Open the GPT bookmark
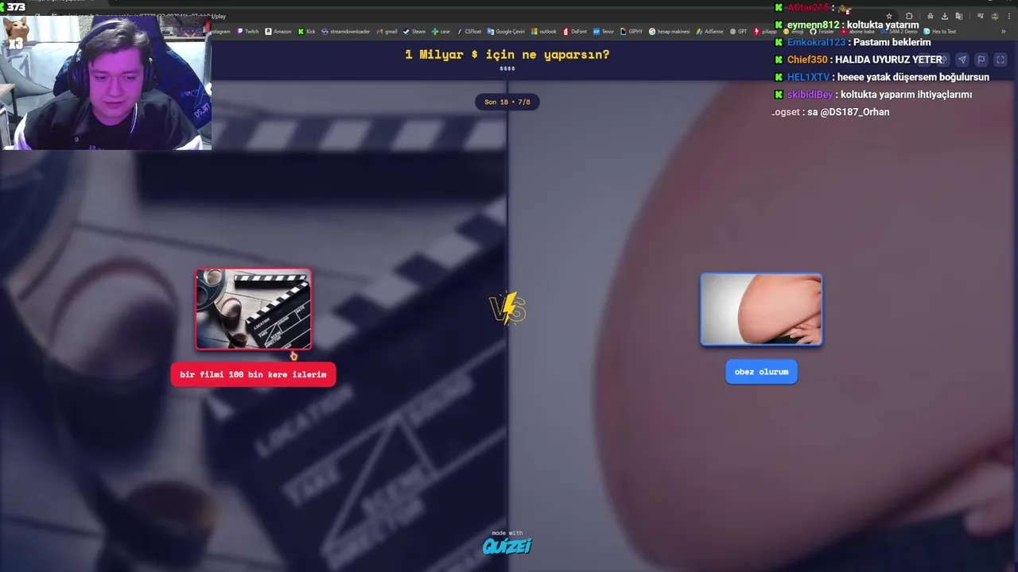 pos(738,32)
